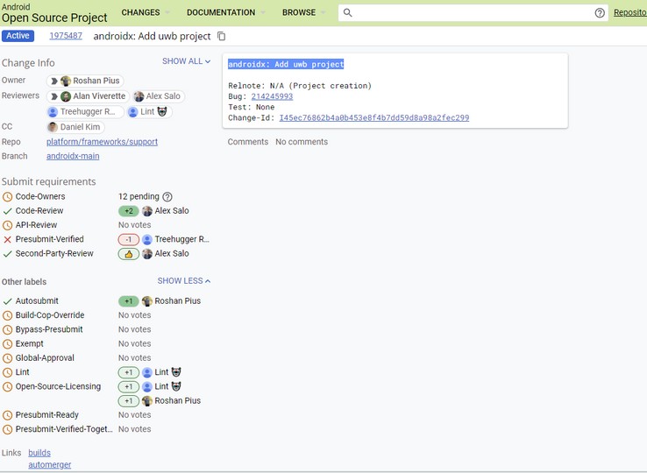Click Roshan Pius +1 Open-Source-Licensing vote

(129, 401)
